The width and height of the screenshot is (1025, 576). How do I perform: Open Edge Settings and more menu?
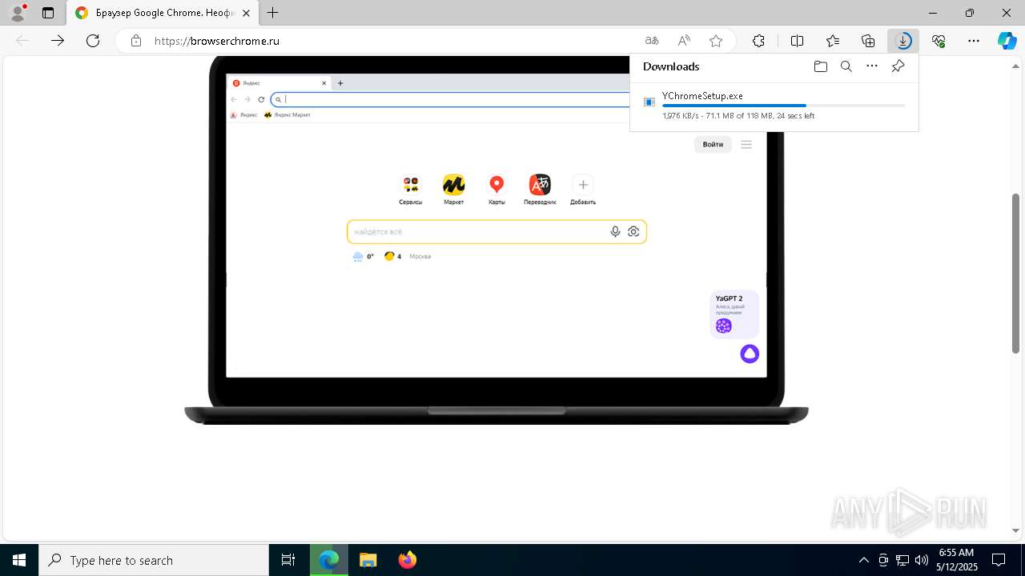click(x=974, y=41)
